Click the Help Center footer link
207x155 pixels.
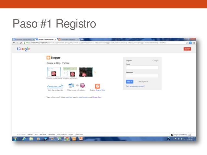(43, 135)
